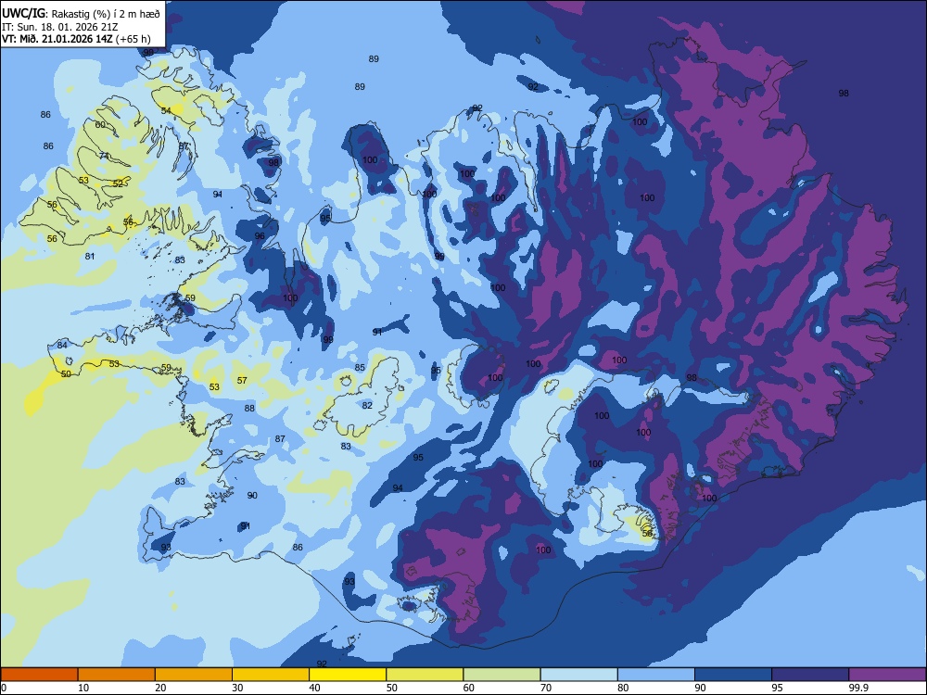This screenshot has height=695, width=927.
Task: Click the humidity value '82' on the map
Action: click(x=367, y=406)
